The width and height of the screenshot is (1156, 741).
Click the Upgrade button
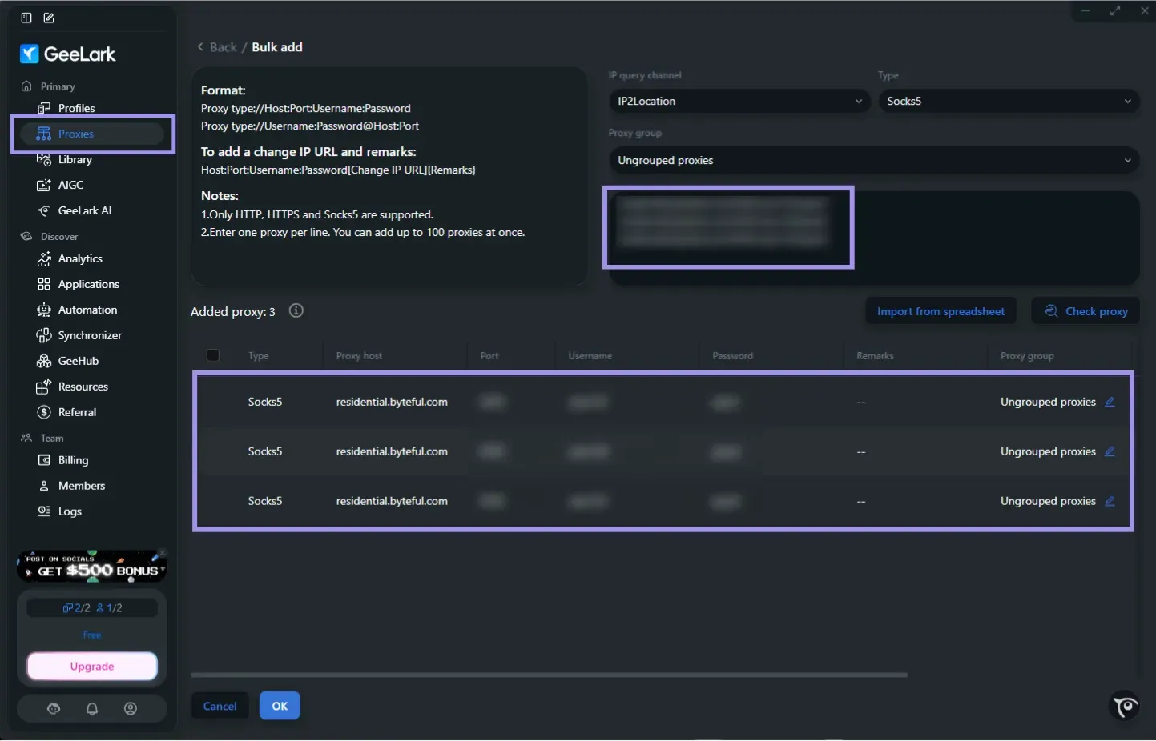tap(92, 667)
